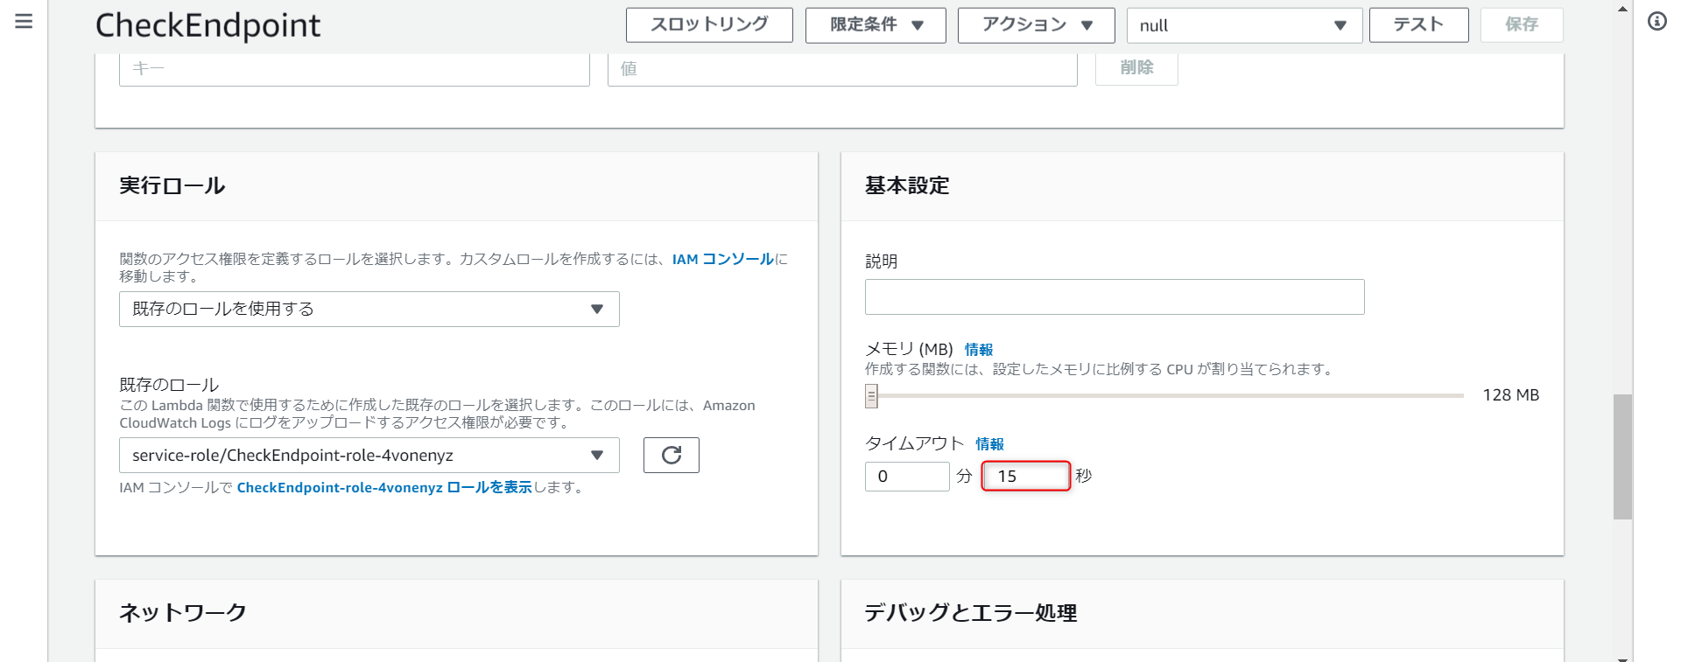Open the hamburger navigation menu

click(x=24, y=21)
